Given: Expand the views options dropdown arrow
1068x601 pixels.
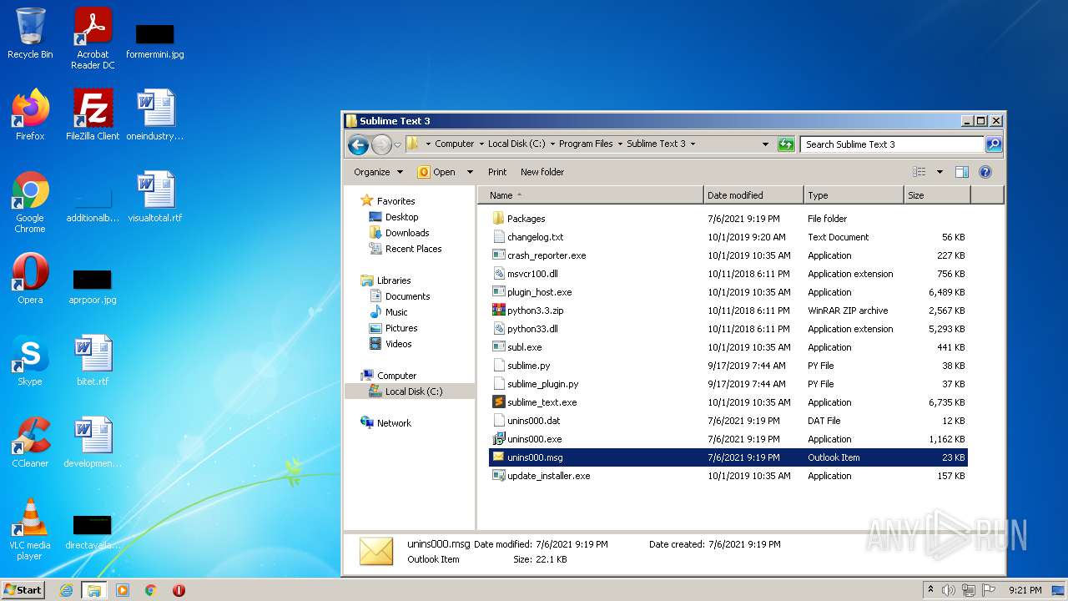Looking at the screenshot, I should pyautogui.click(x=940, y=172).
